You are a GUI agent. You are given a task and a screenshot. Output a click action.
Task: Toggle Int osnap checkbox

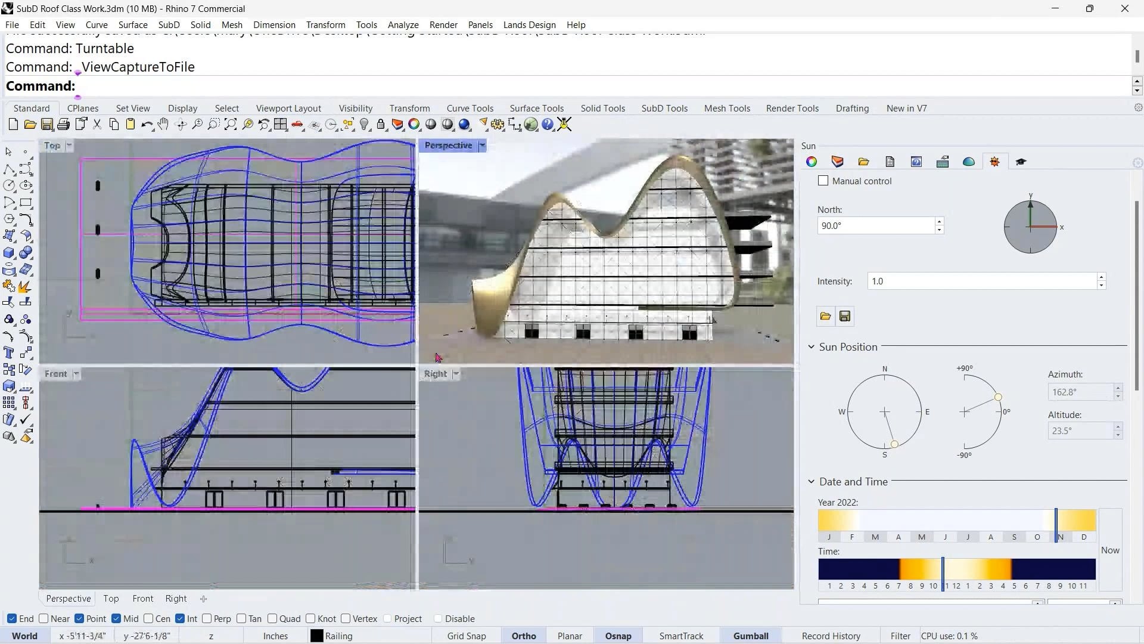pos(180,619)
